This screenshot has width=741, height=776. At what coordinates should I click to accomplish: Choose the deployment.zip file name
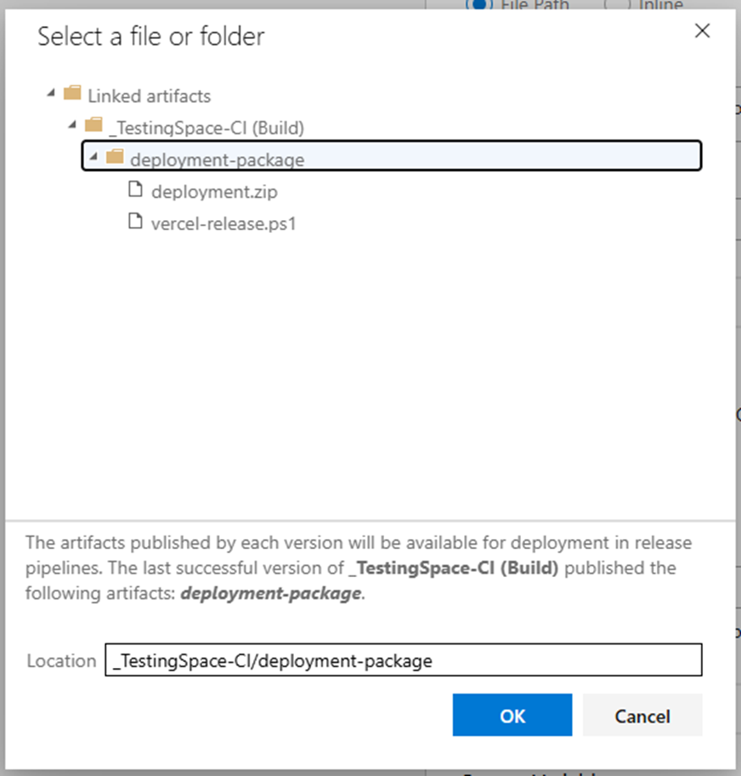214,193
